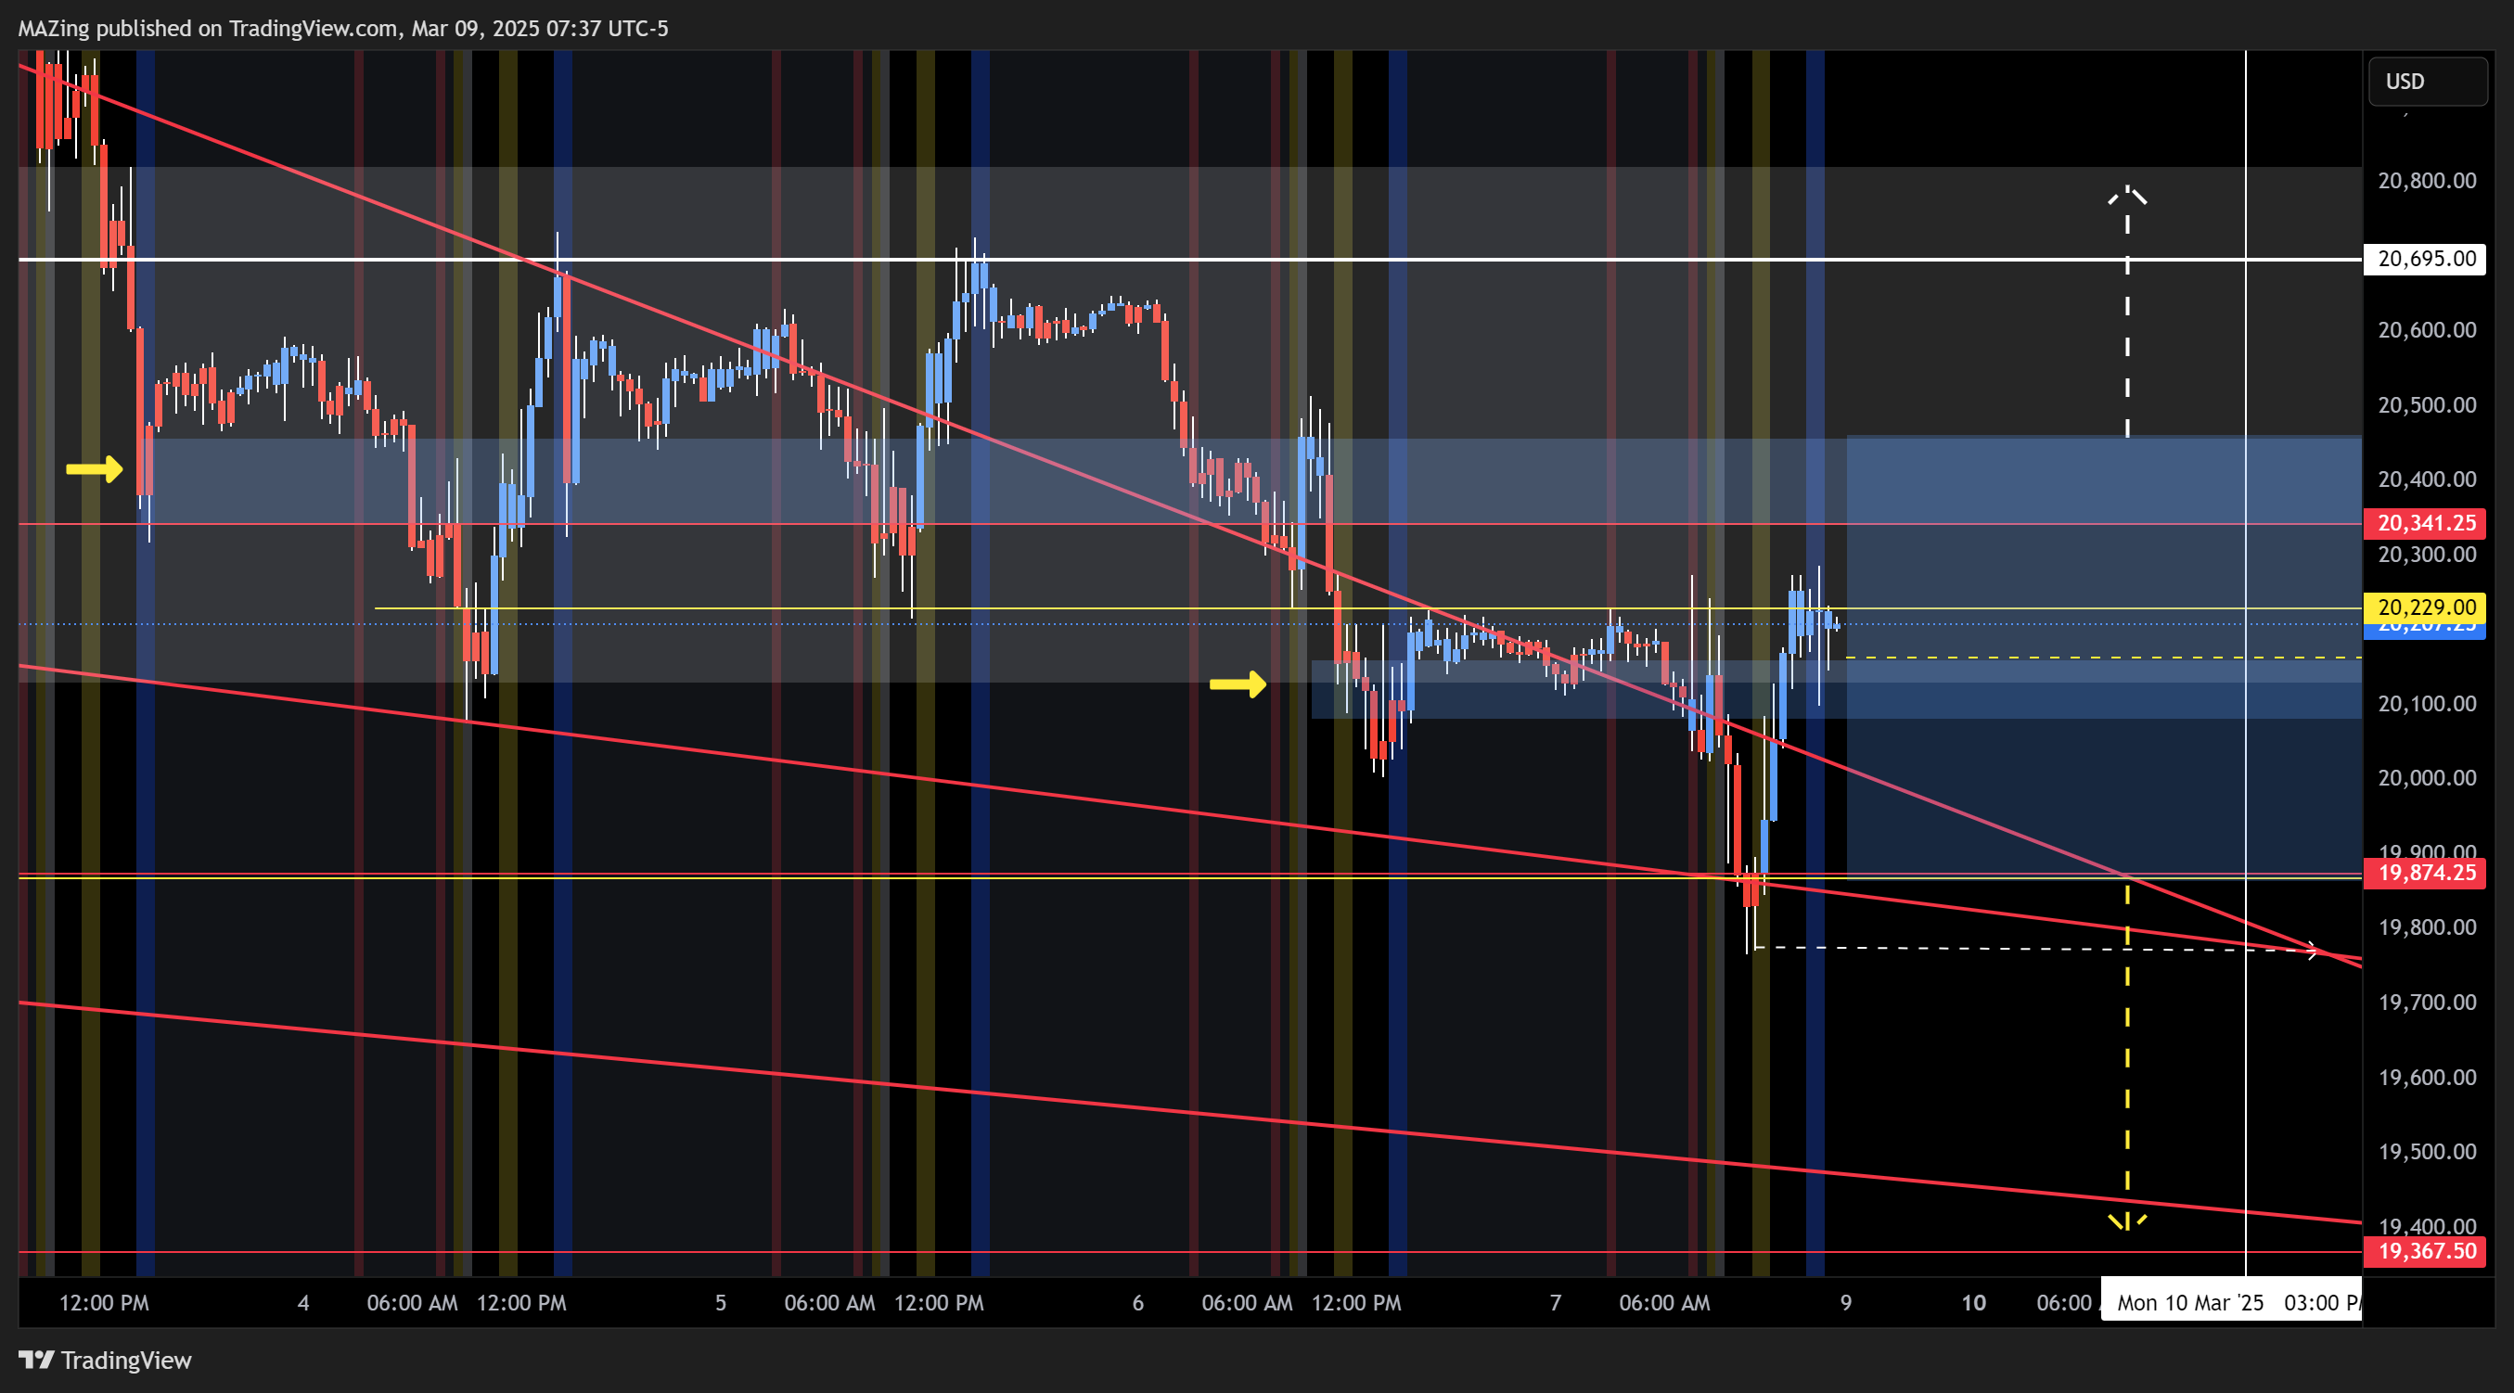The height and width of the screenshot is (1393, 2514).
Task: Click the 20,500.00 price axis value
Action: (x=2426, y=405)
